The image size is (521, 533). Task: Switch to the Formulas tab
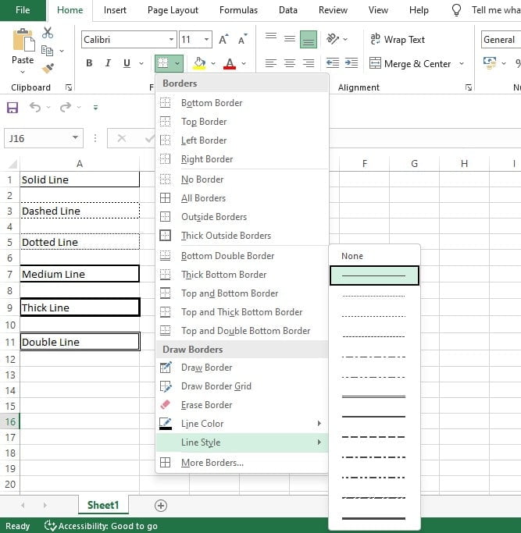pos(238,10)
